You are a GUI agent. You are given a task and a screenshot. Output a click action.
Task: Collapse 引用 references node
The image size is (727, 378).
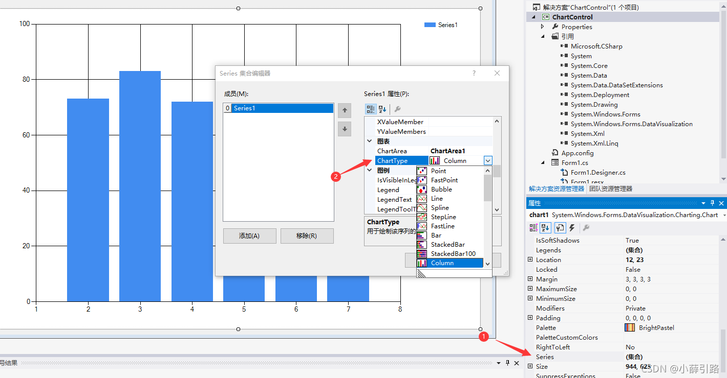tap(543, 36)
